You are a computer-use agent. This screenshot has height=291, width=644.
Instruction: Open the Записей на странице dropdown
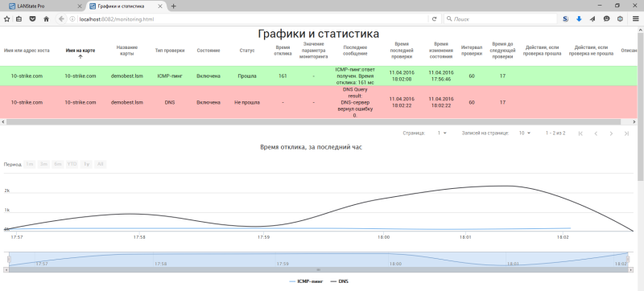[525, 133]
